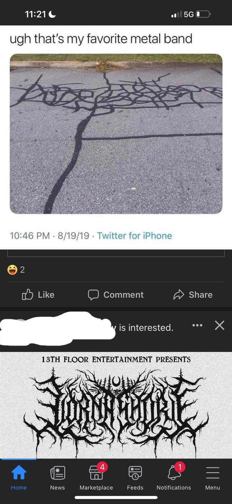The image size is (232, 504).
Task: Open the Lorna Shore event banner
Action: (116, 405)
